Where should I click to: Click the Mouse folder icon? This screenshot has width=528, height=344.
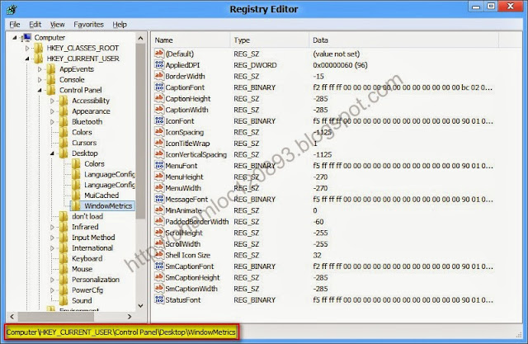tap(64, 269)
